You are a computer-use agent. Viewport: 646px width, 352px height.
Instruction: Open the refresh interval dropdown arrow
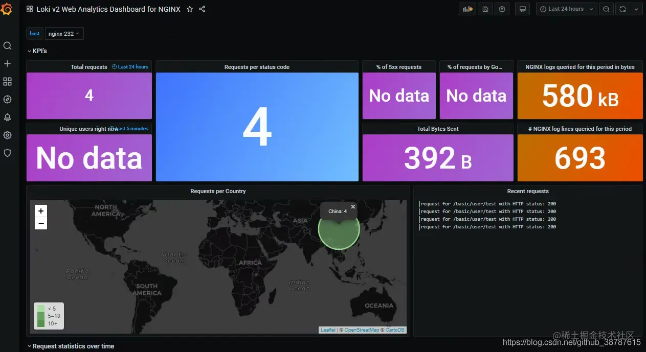tap(636, 9)
